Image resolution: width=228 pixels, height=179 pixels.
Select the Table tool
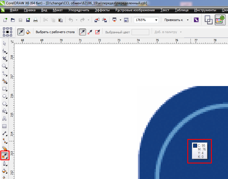[x=4, y=126]
